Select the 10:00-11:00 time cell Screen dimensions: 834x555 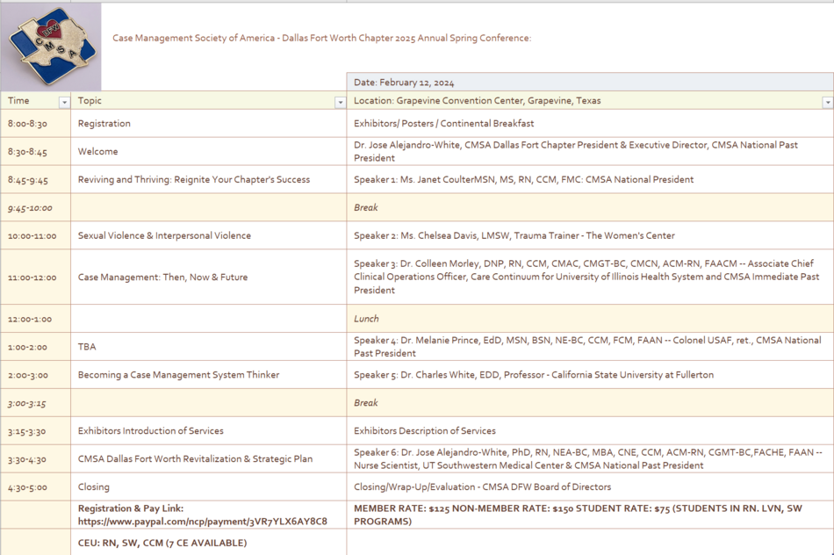36,235
